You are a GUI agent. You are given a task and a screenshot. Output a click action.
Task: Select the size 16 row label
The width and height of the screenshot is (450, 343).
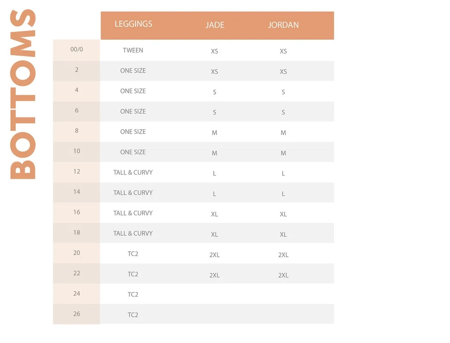pyautogui.click(x=76, y=212)
